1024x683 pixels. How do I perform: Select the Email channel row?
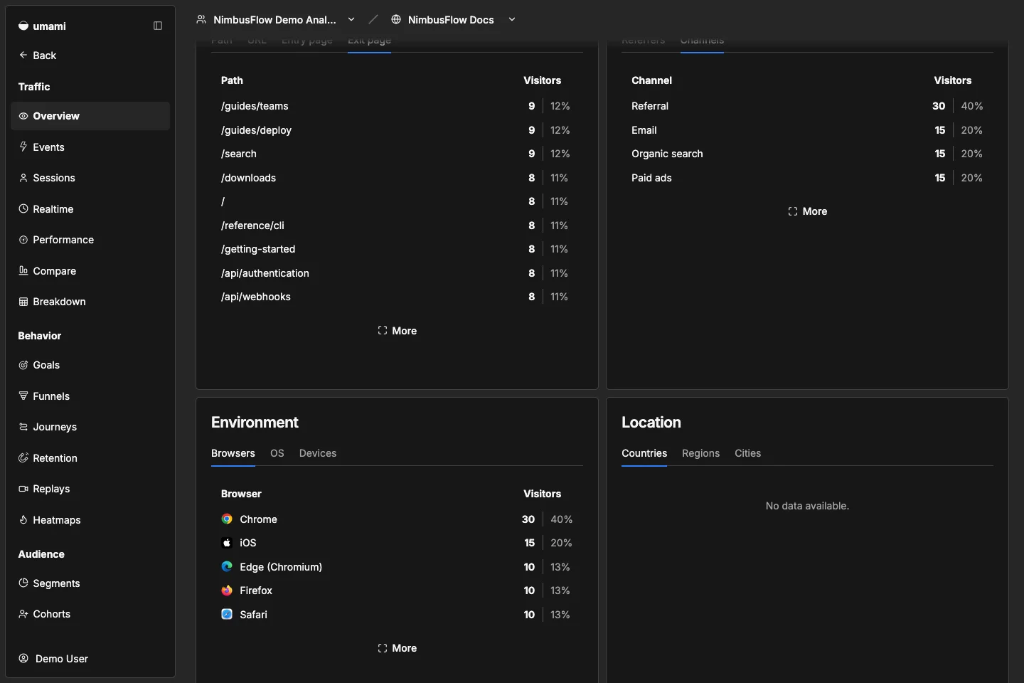pyautogui.click(x=807, y=130)
